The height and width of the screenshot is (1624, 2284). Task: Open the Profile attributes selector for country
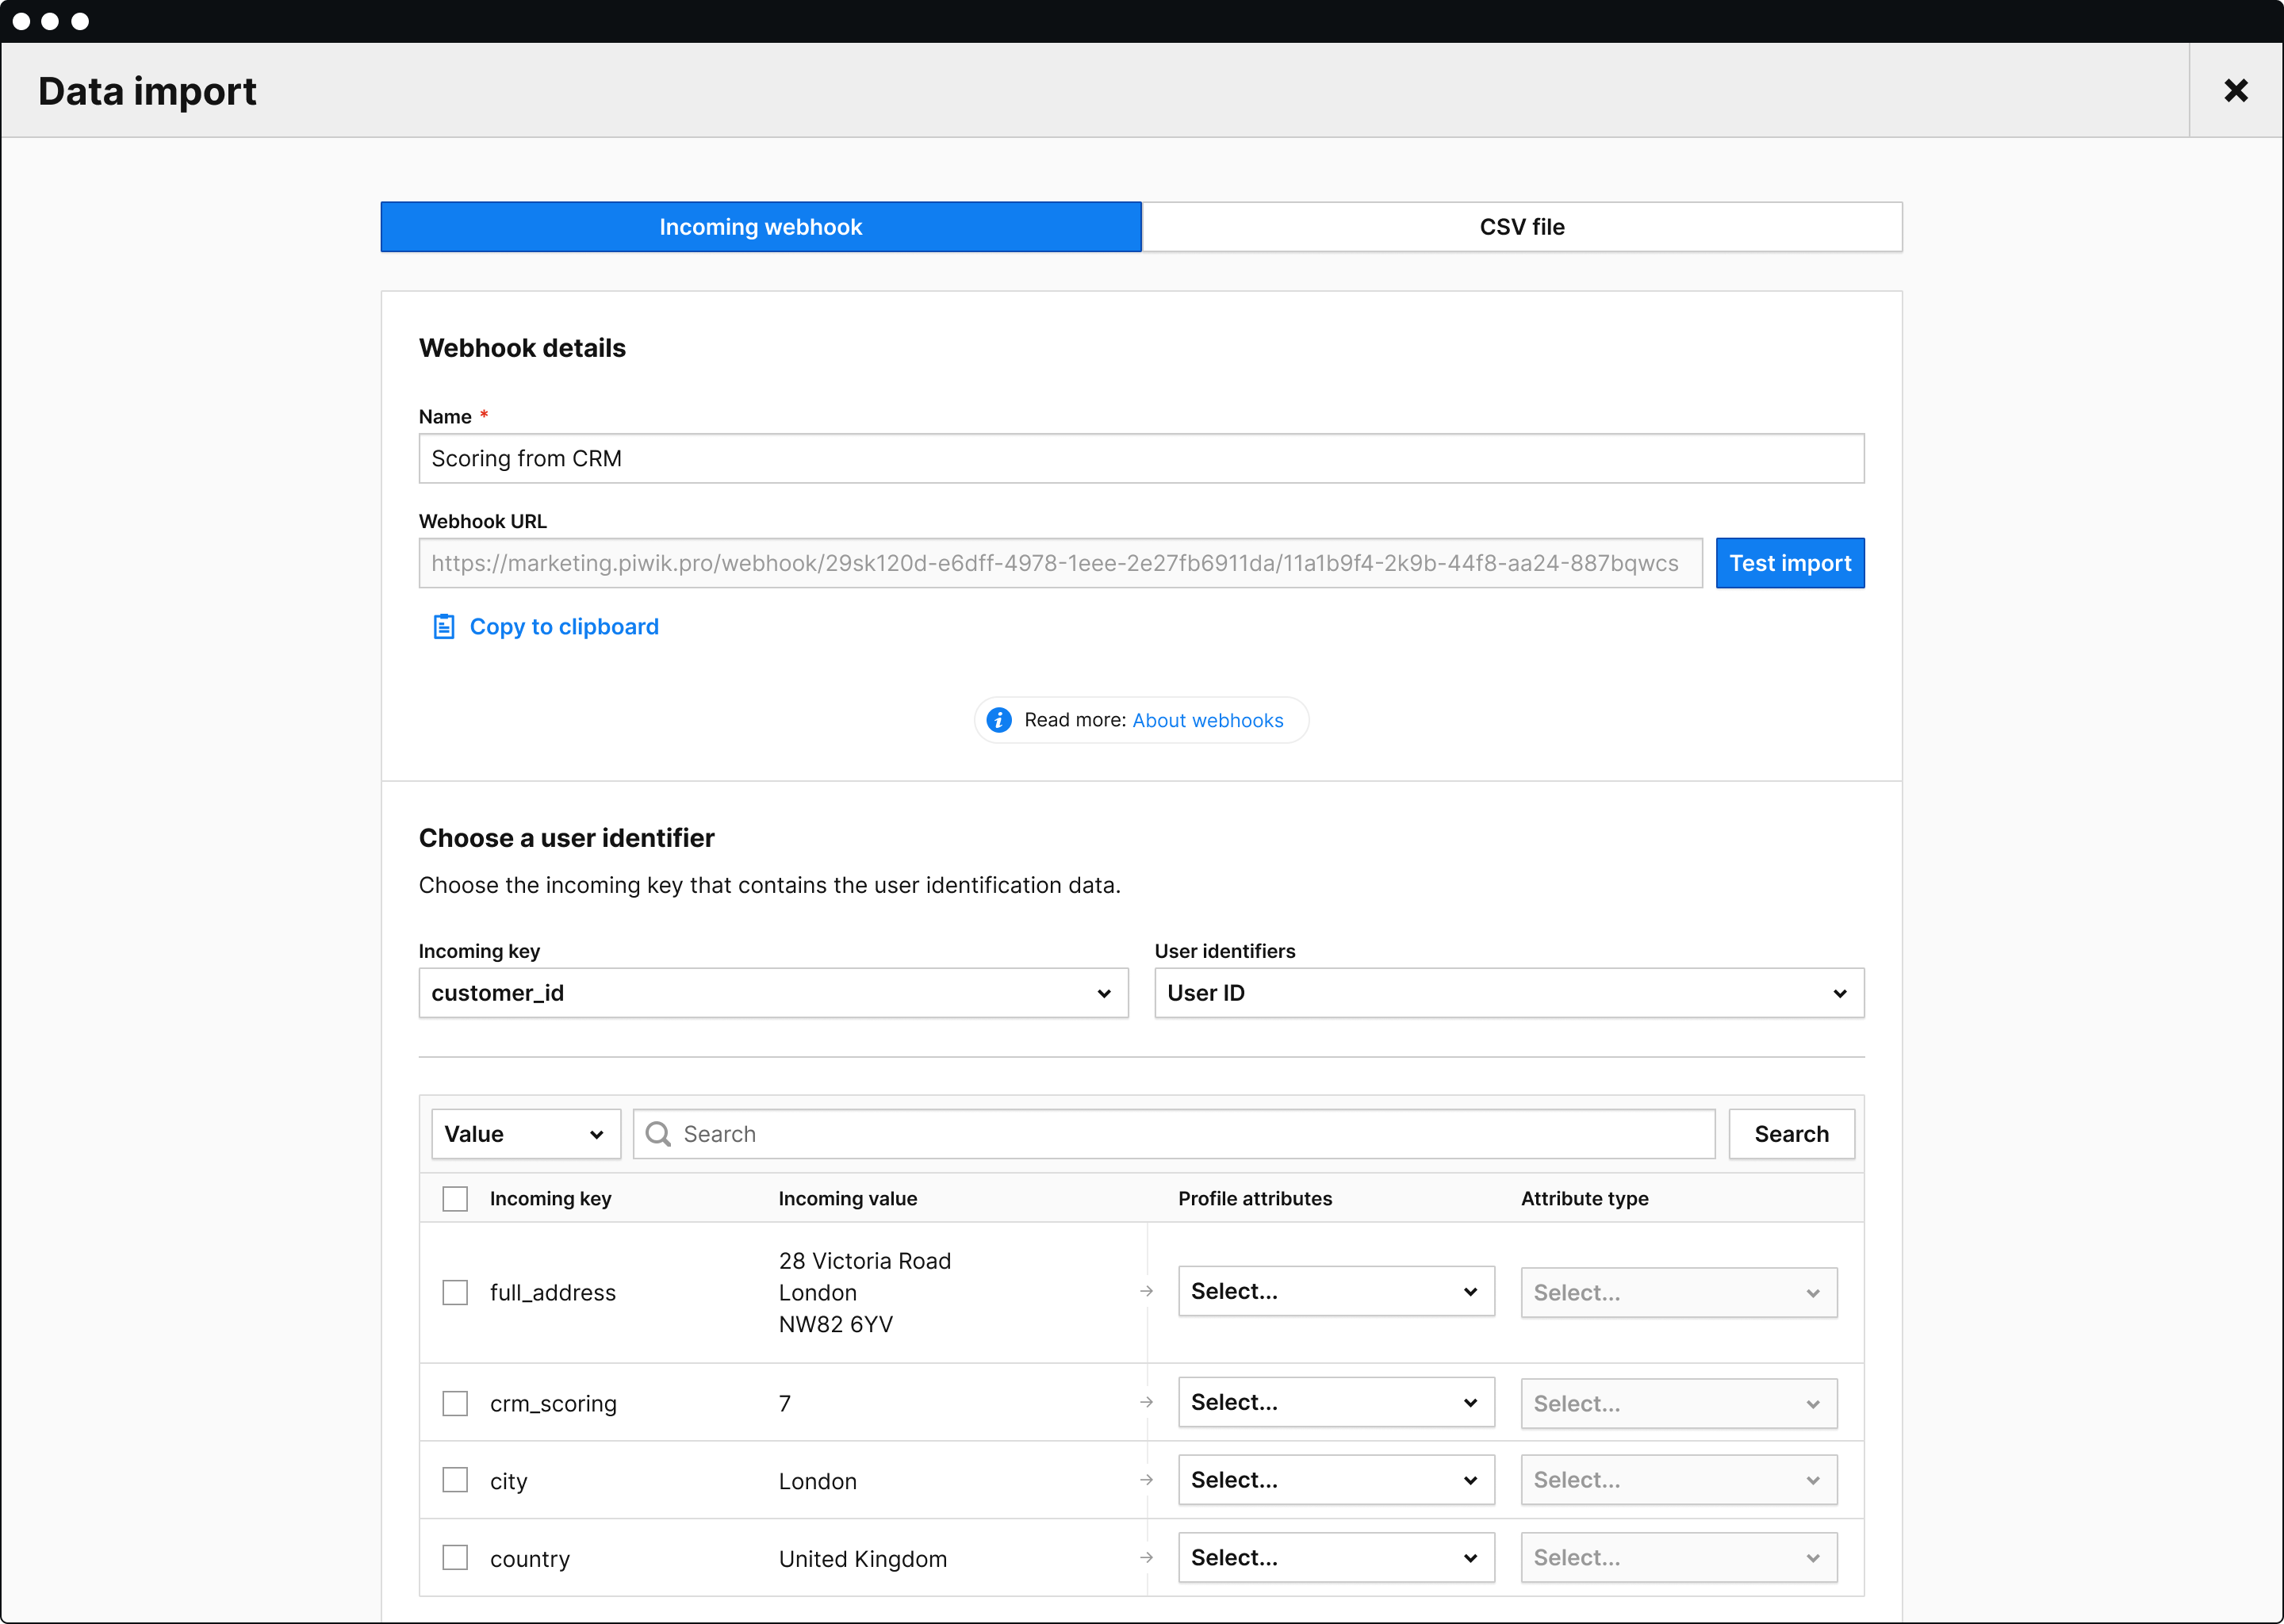pyautogui.click(x=1336, y=1557)
